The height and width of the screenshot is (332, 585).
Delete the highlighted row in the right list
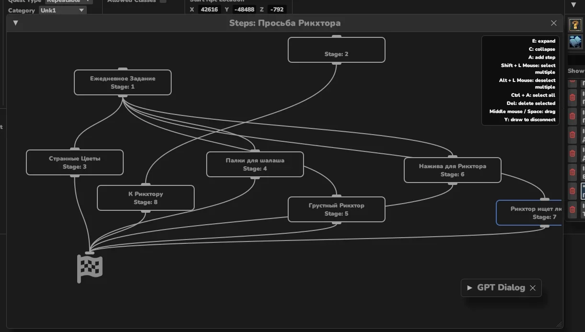(572, 191)
